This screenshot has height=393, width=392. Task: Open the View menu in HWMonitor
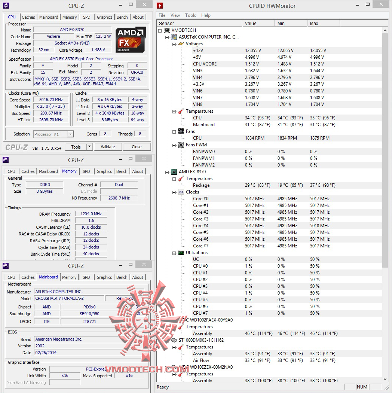click(x=175, y=15)
